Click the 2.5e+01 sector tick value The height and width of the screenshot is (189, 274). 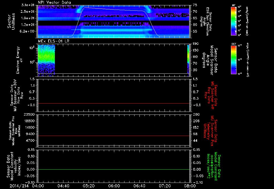click(28, 11)
